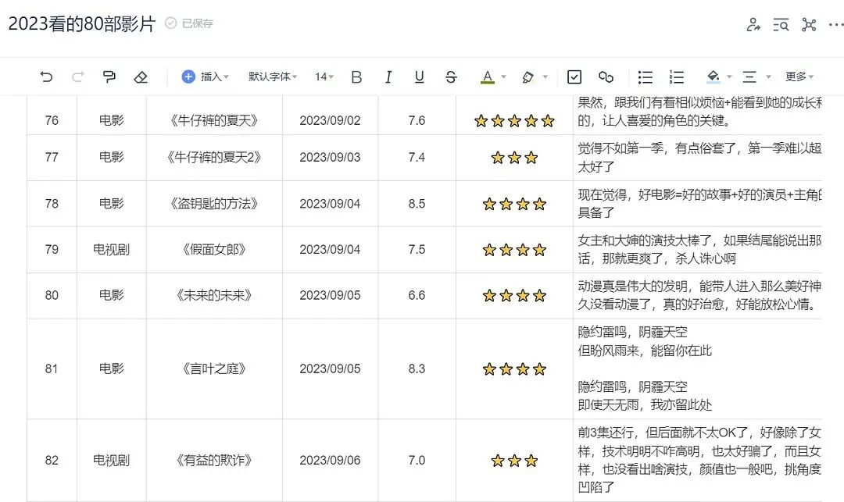
Task: Expand highlighter color dropdown arrow
Action: 545,77
